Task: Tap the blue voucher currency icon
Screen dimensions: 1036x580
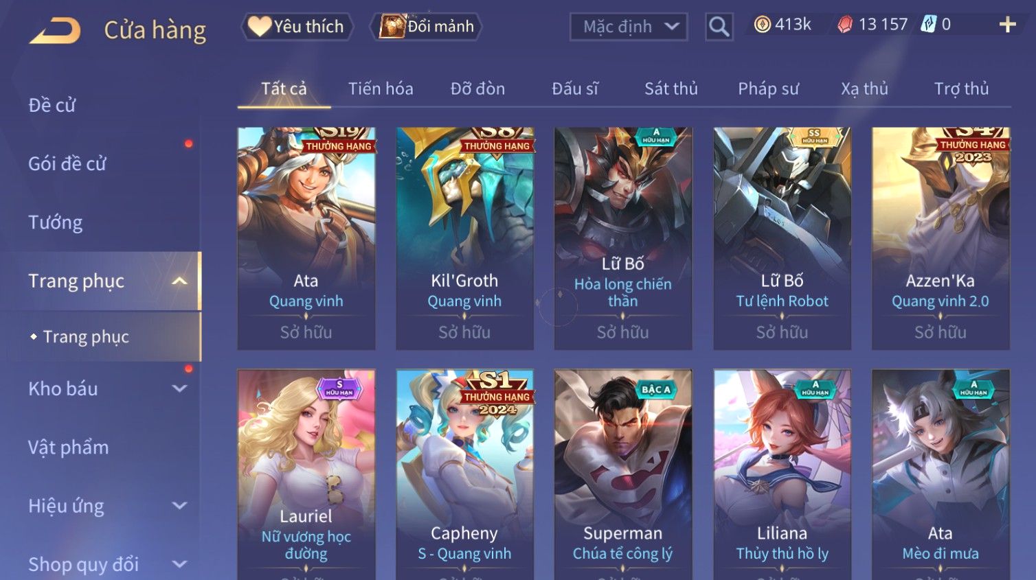Action: (928, 25)
